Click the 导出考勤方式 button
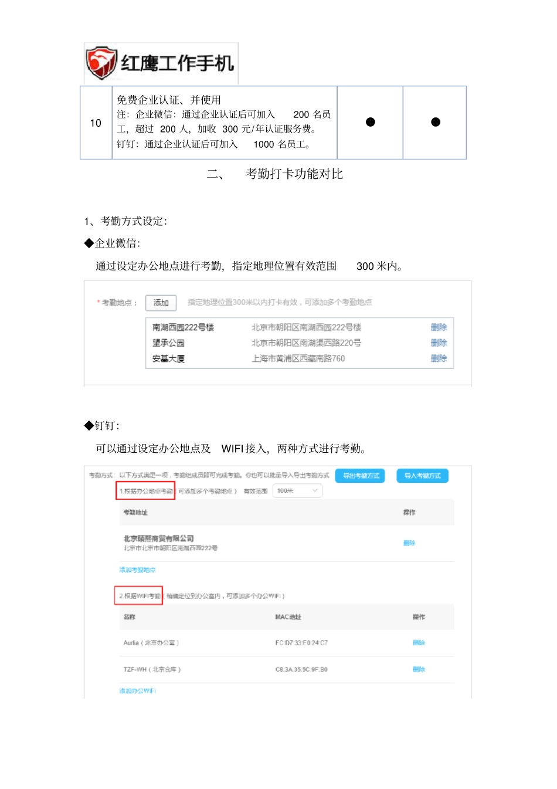This screenshot has width=557, height=789. pyautogui.click(x=360, y=476)
